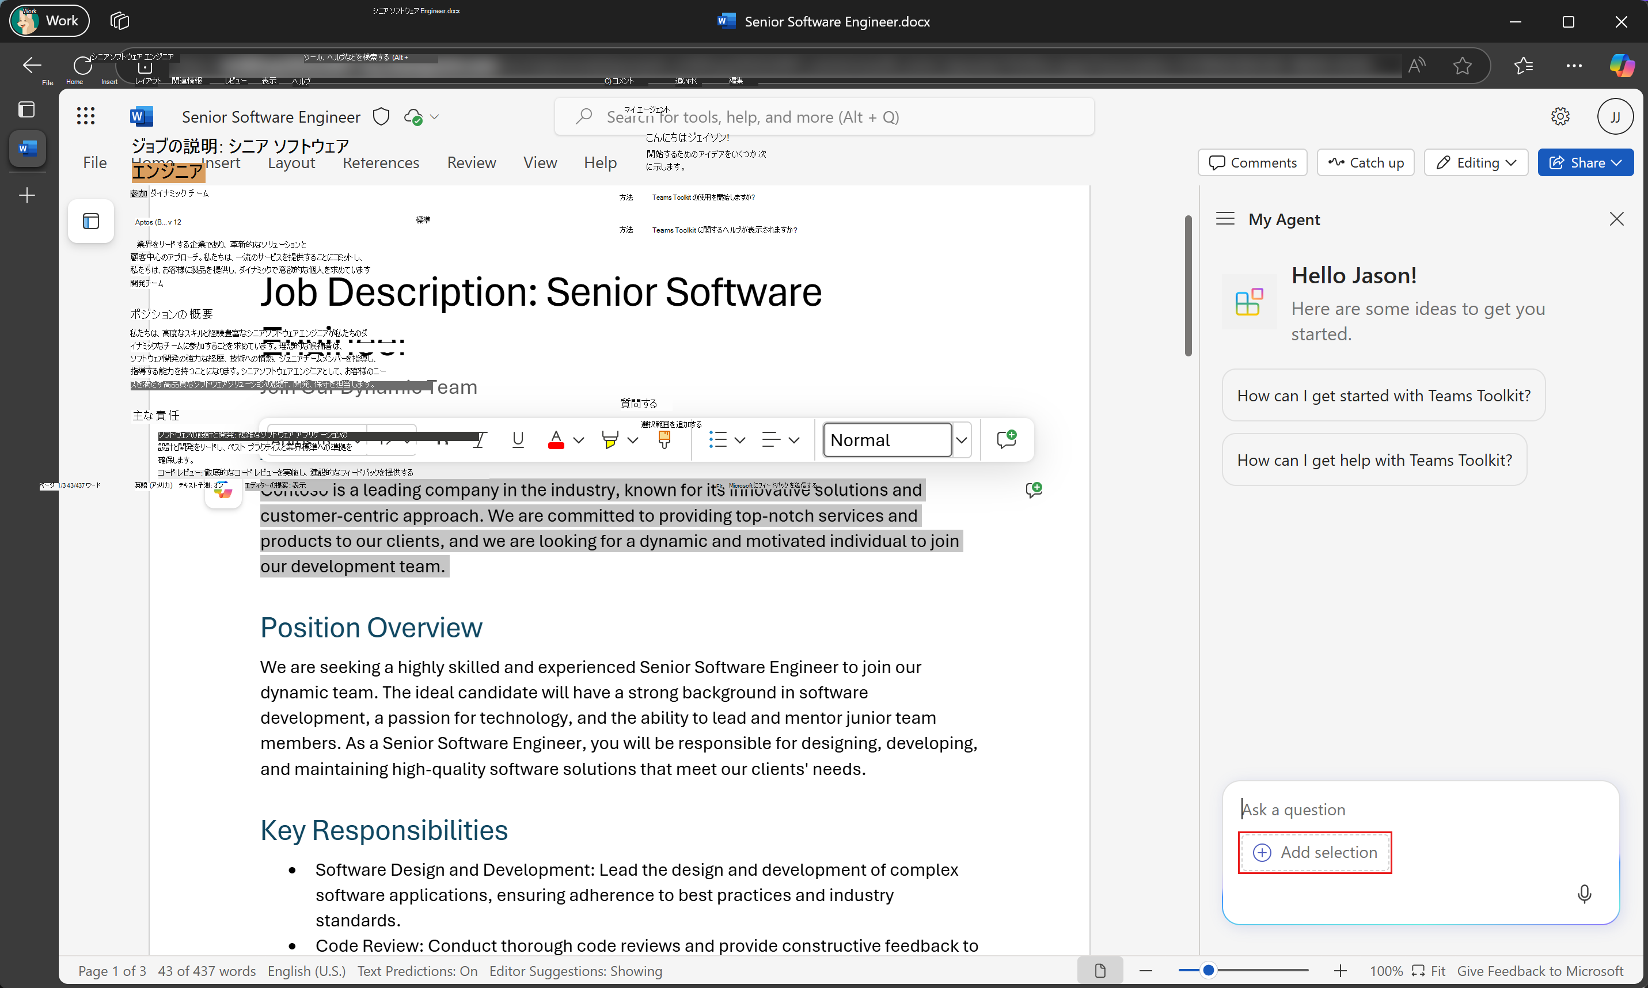
Task: Click the Copilot icon in browser toolbar
Action: click(x=1622, y=65)
